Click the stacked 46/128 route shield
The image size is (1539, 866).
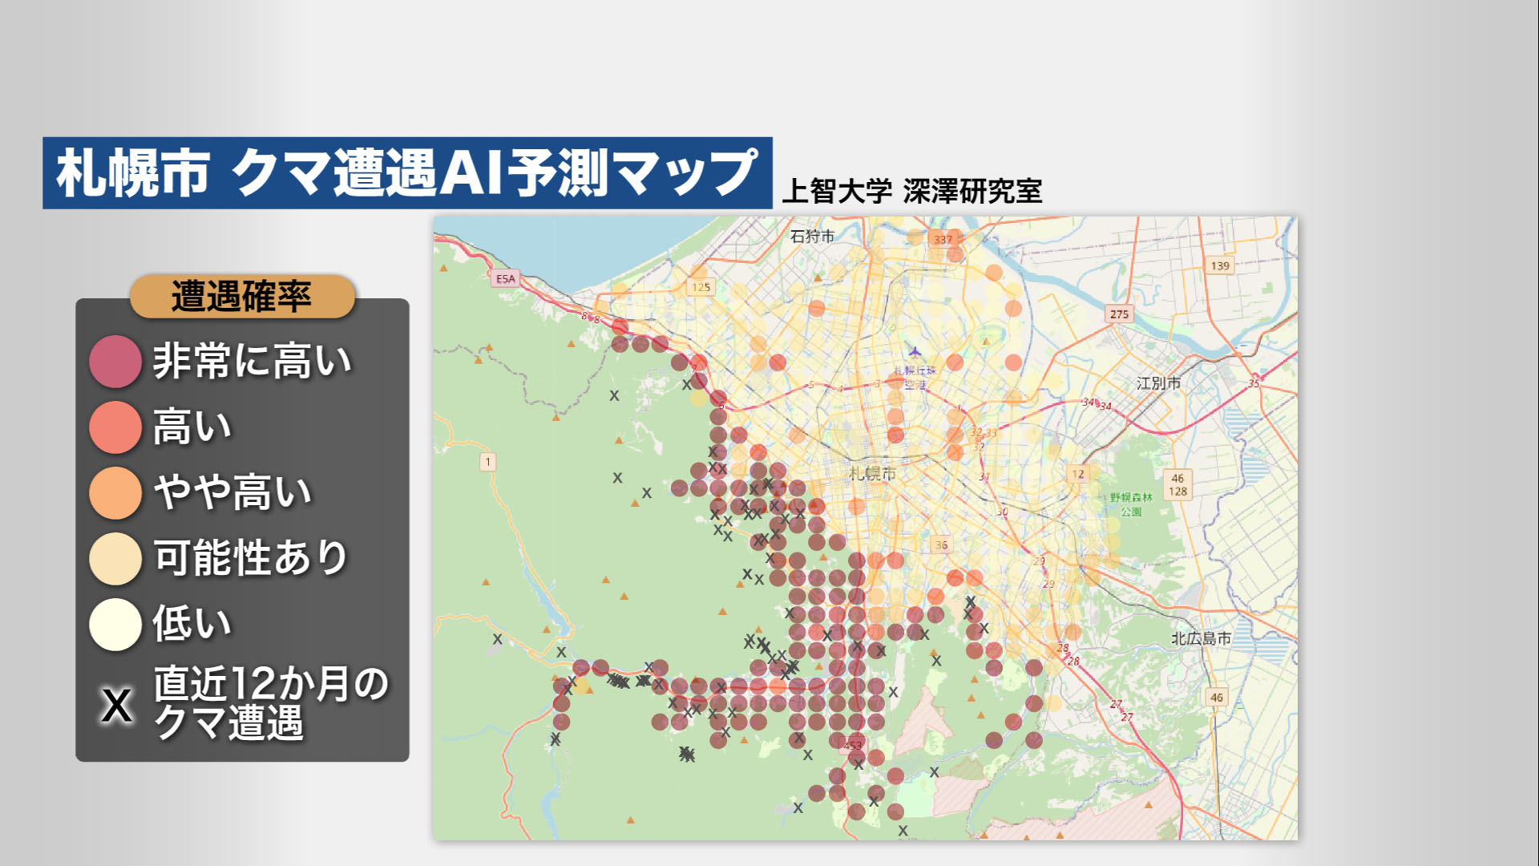coord(1176,485)
